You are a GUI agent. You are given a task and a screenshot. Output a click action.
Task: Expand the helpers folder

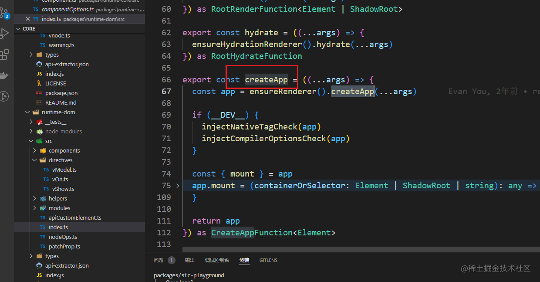35,199
